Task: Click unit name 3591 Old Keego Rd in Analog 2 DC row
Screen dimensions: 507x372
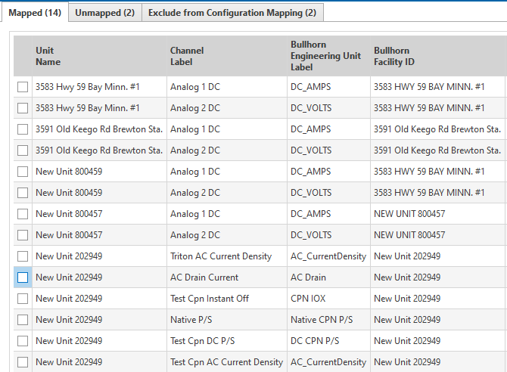Action: [x=100, y=150]
